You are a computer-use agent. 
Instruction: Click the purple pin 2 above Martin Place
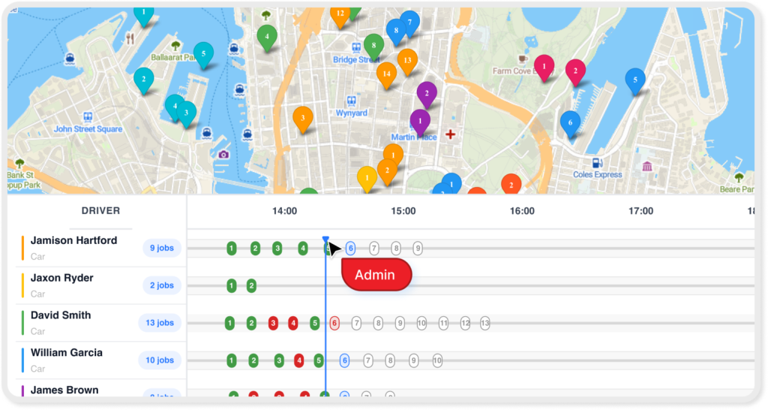coord(426,94)
